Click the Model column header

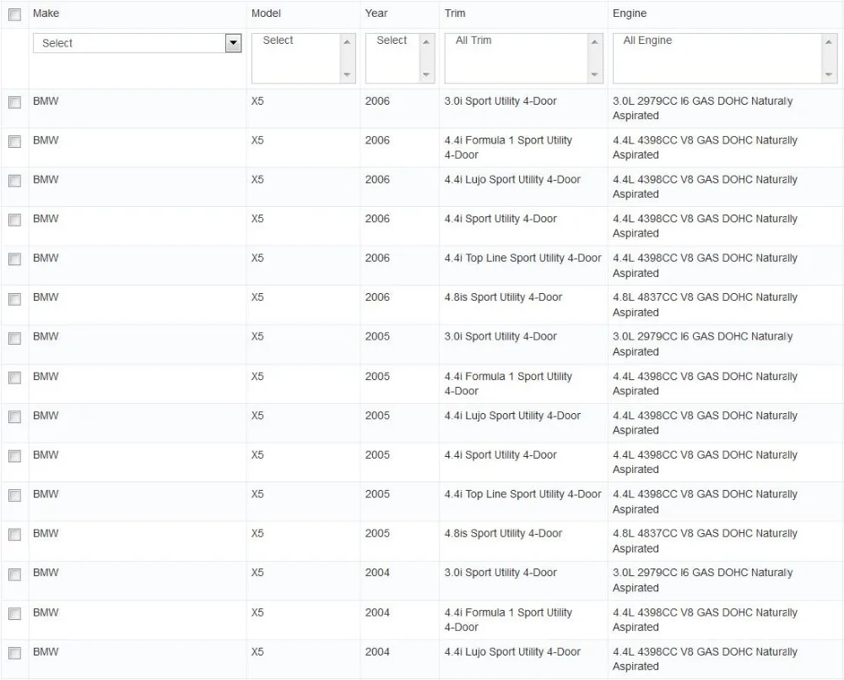[x=266, y=14]
